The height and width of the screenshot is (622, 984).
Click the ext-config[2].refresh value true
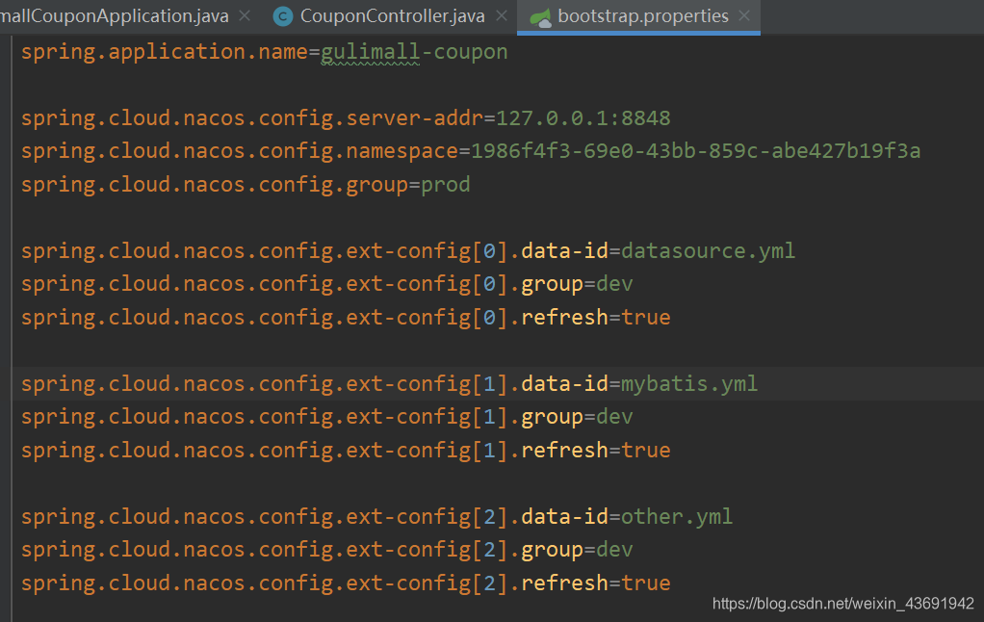646,583
